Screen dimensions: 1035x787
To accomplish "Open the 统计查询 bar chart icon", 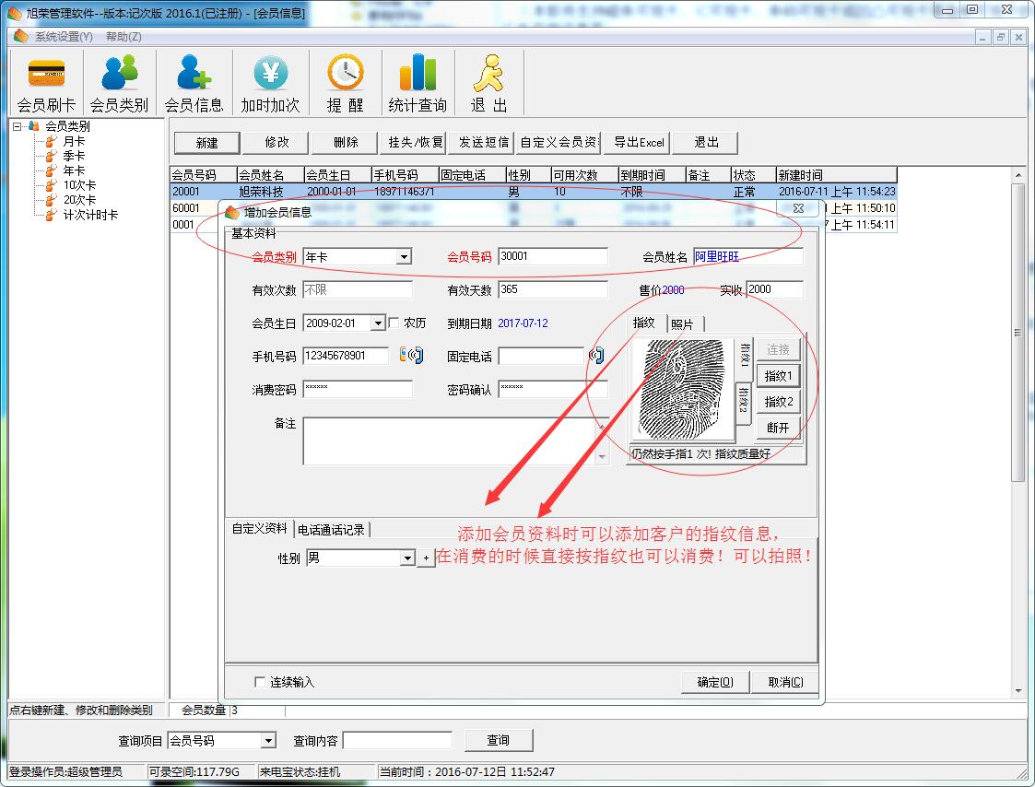I will click(418, 74).
